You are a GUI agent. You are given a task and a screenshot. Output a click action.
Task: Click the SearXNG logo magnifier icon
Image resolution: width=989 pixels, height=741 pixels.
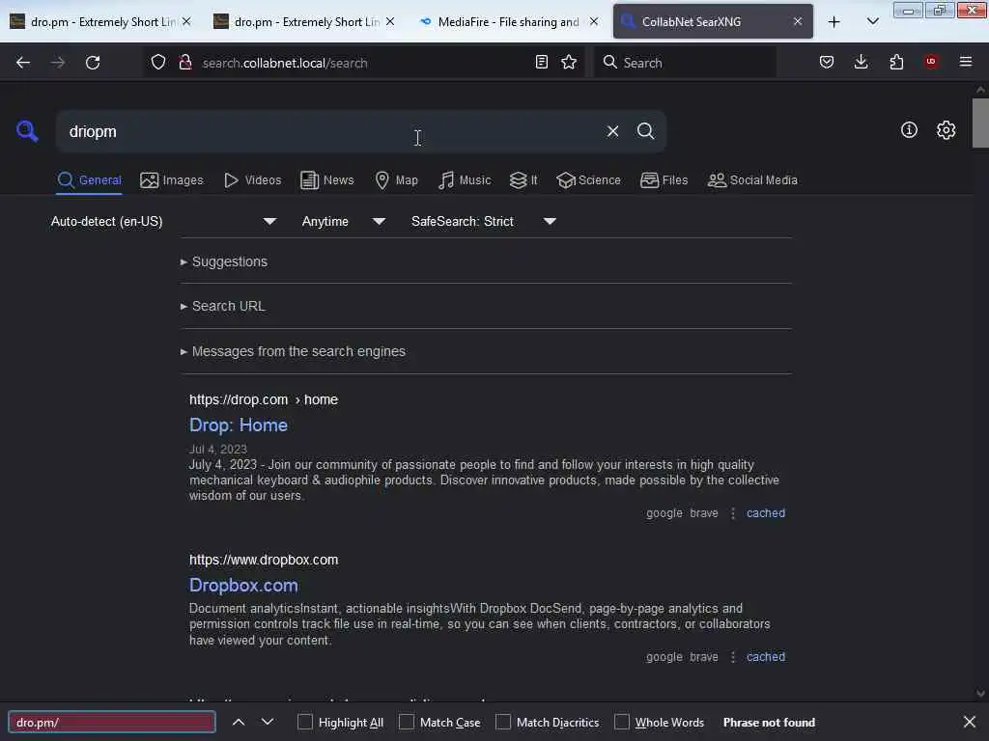[x=27, y=131]
